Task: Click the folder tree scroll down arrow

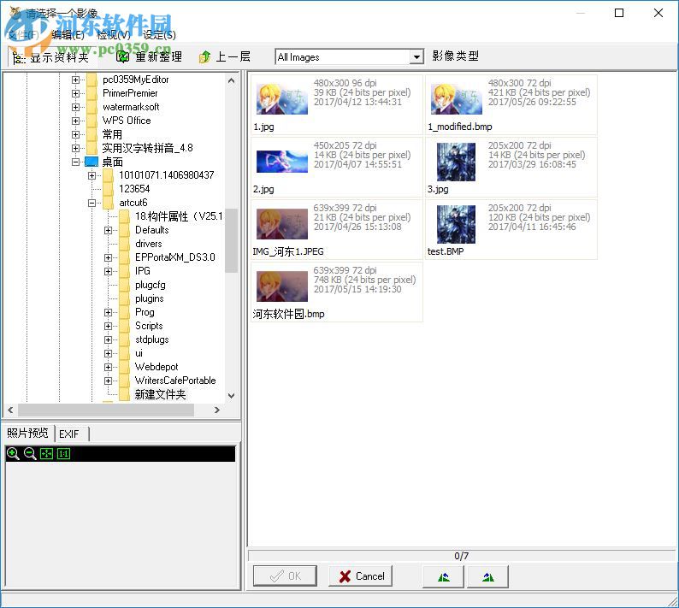Action: [231, 396]
